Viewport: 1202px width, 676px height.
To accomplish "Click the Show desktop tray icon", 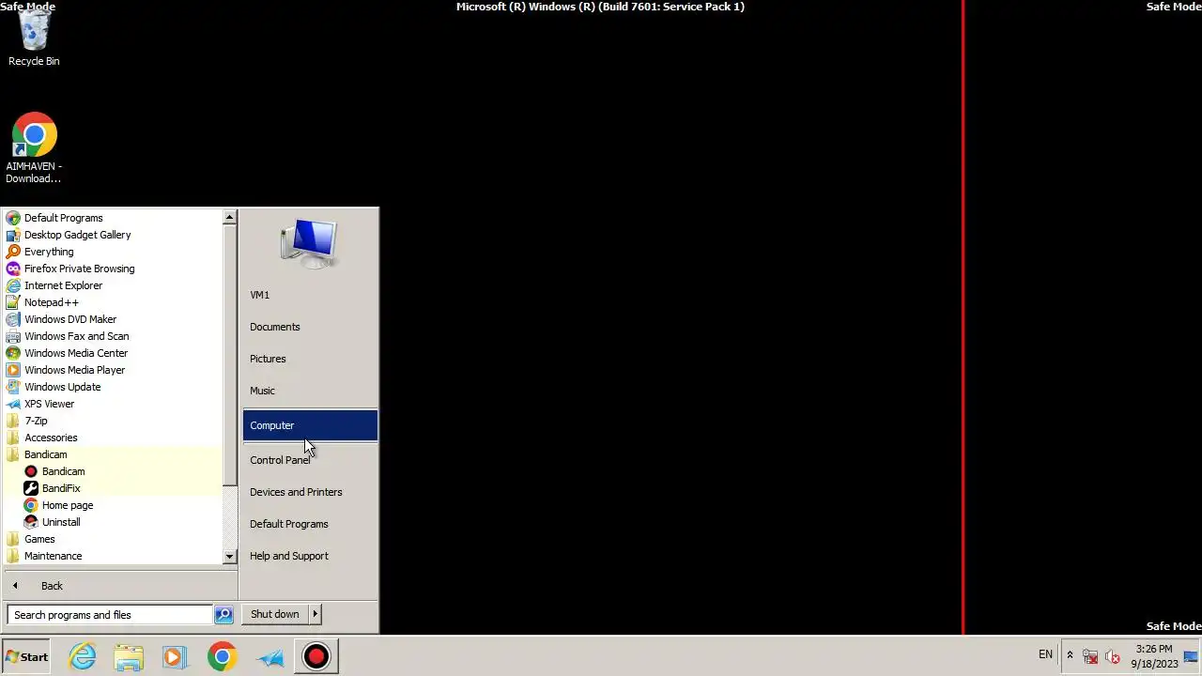I will (1192, 656).
